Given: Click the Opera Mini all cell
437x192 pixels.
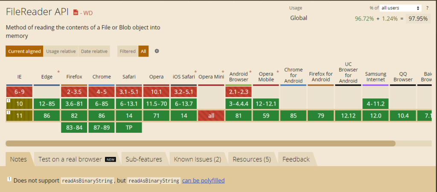Looking at the screenshot, I should pos(210,115).
